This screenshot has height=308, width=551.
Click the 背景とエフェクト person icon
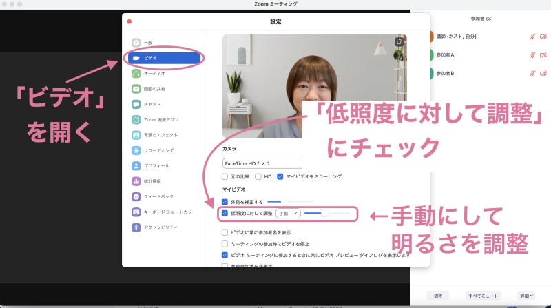136,135
